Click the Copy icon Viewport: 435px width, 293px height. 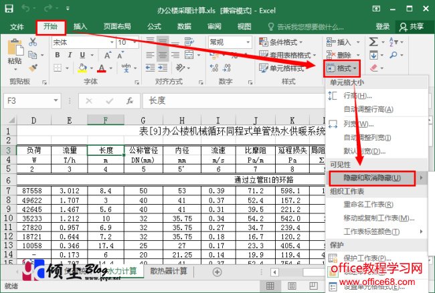coord(33,55)
